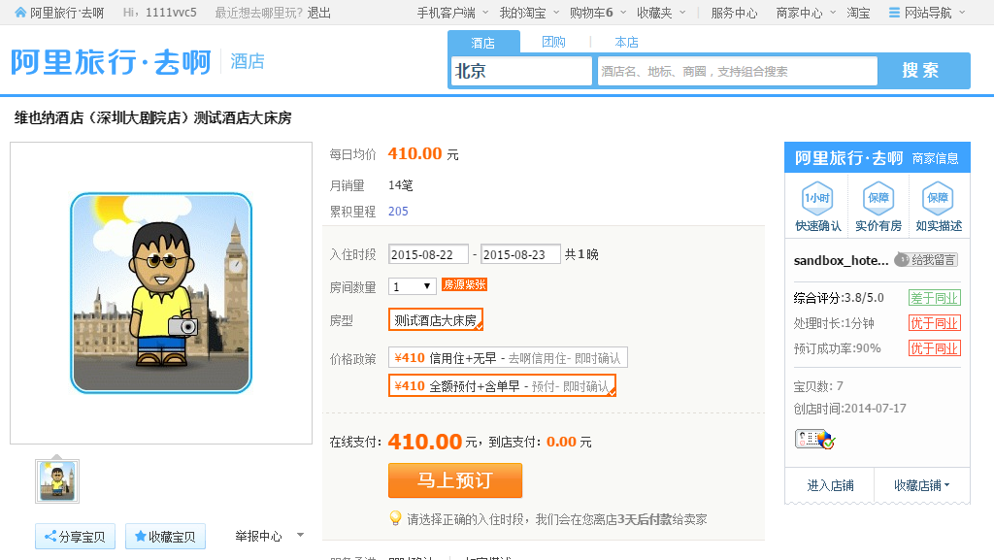
Task: Open the 房间数量 select box
Action: [x=412, y=286]
